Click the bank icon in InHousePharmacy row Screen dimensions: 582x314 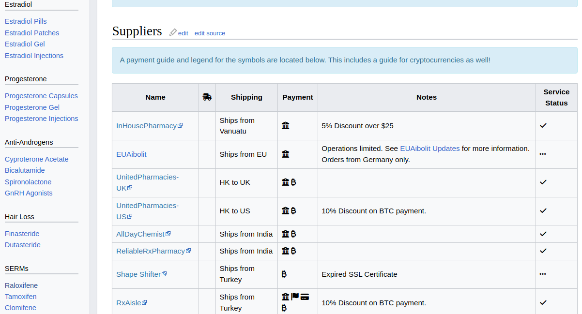click(x=286, y=126)
